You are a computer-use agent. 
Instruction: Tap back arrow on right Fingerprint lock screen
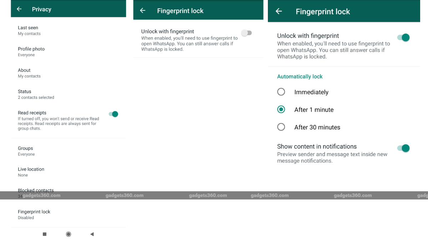[279, 11]
